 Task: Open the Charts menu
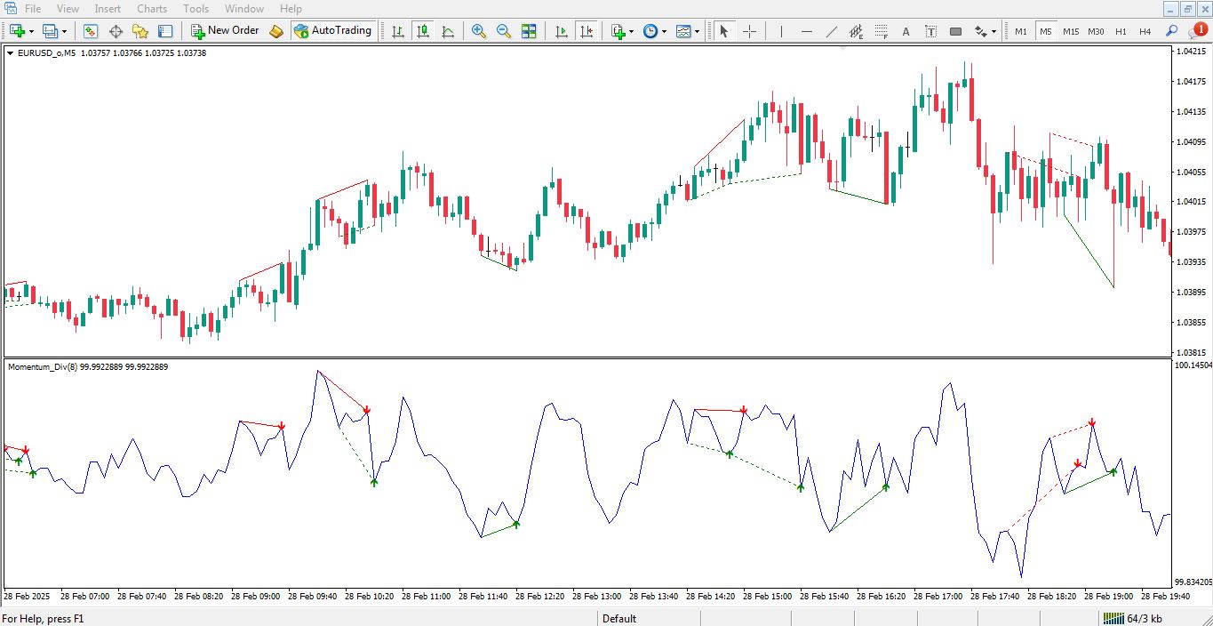pyautogui.click(x=152, y=9)
